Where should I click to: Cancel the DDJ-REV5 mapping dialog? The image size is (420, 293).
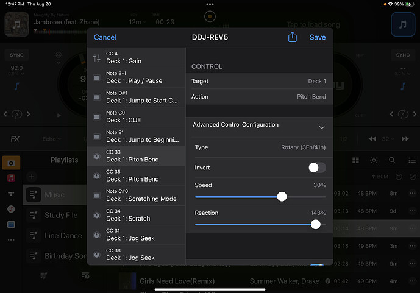pyautogui.click(x=105, y=37)
